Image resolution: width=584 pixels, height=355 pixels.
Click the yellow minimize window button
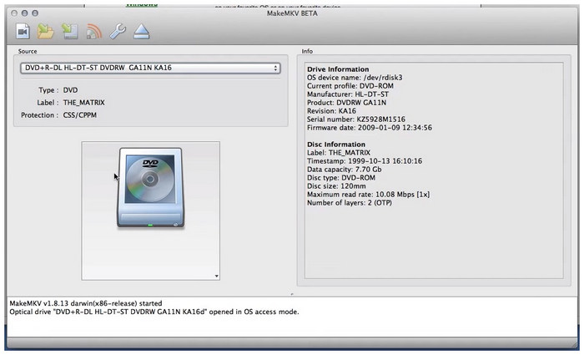click(24, 13)
